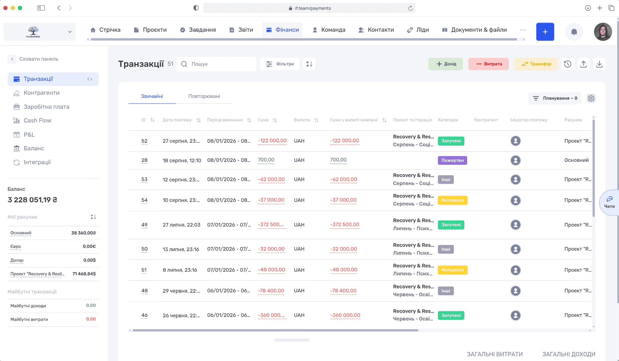Click Пожертви category tag
The width and height of the screenshot is (619, 361).
(452, 160)
